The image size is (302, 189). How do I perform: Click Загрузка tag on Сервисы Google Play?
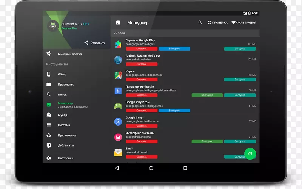coord(240,49)
